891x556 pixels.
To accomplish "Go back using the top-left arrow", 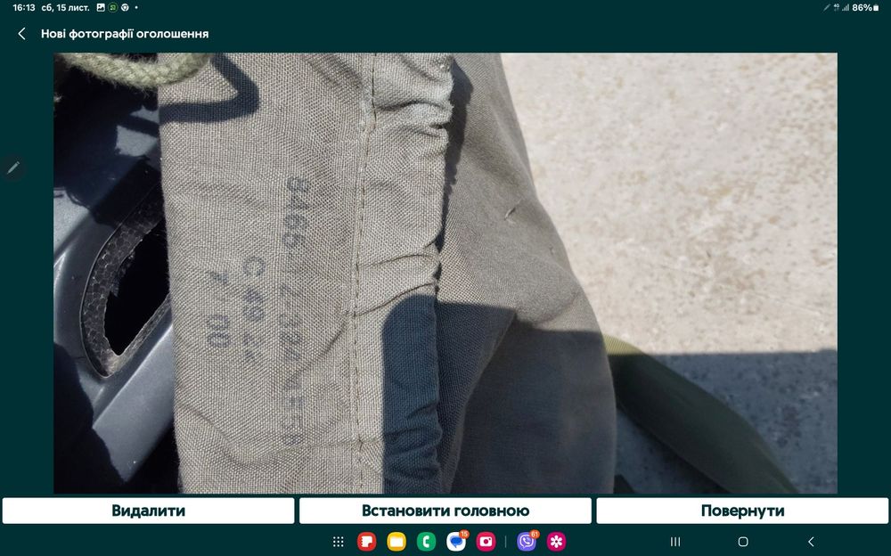I will tap(21, 34).
